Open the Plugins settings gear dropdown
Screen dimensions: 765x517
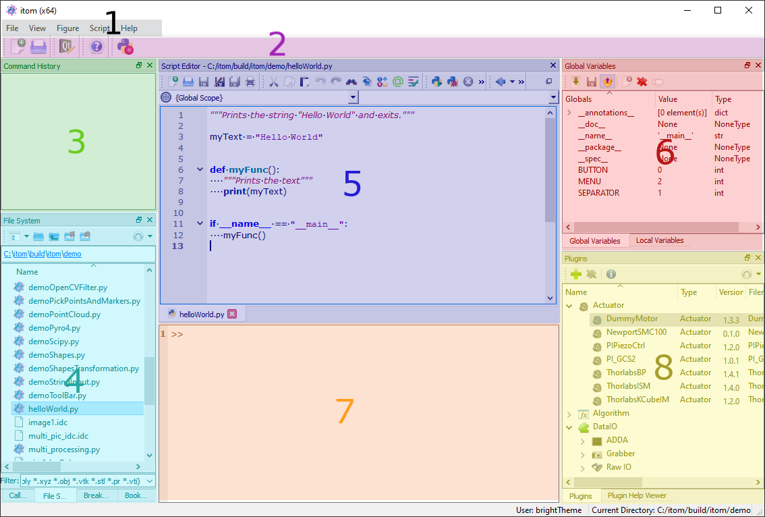click(x=758, y=275)
